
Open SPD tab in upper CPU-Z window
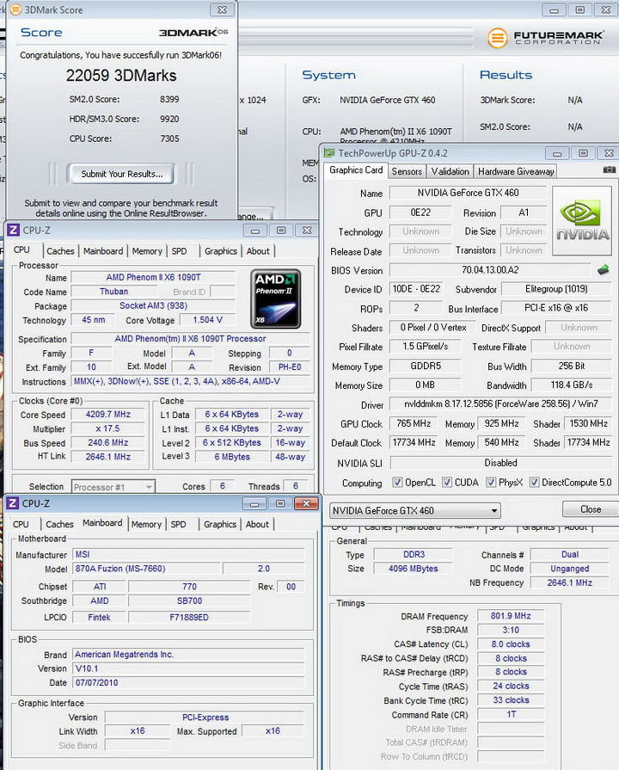[x=179, y=251]
